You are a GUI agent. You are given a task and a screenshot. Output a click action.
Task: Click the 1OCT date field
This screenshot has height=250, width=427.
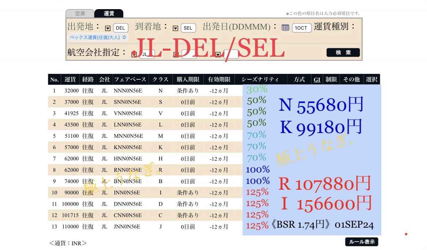pyautogui.click(x=301, y=28)
